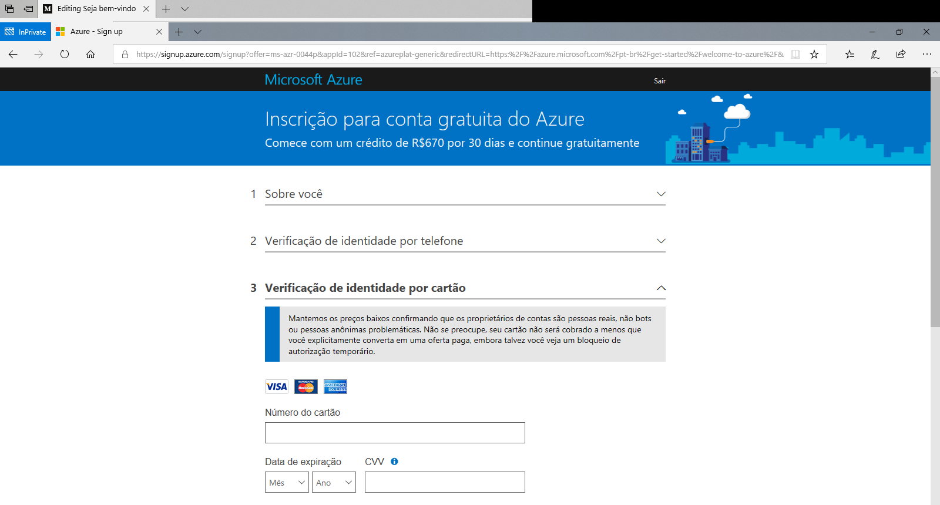Click the MasterCard logo
The image size is (940, 505).
[x=306, y=386]
